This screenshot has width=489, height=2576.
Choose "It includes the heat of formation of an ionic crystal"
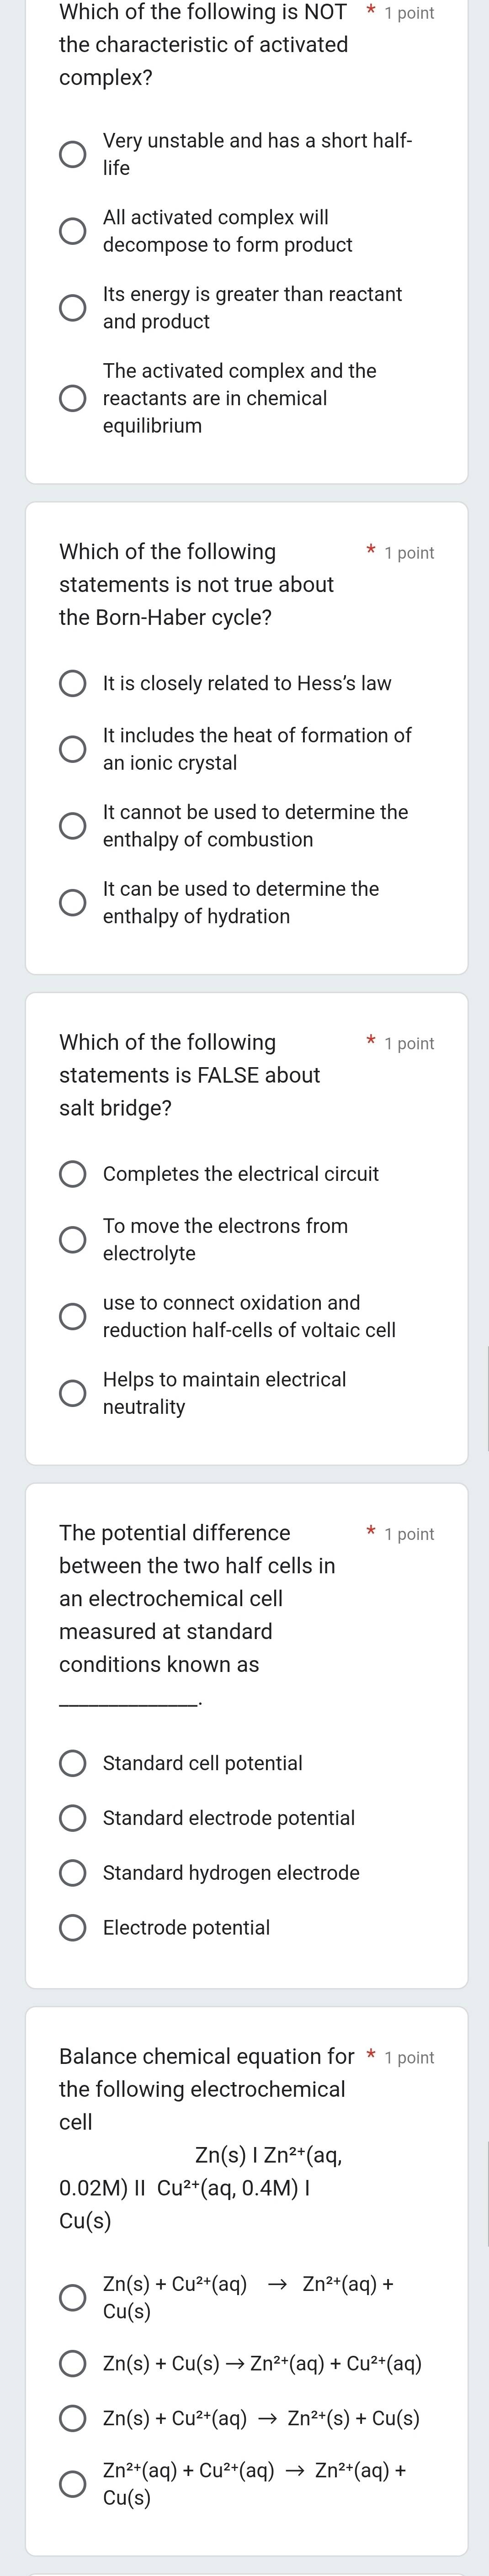pos(72,749)
